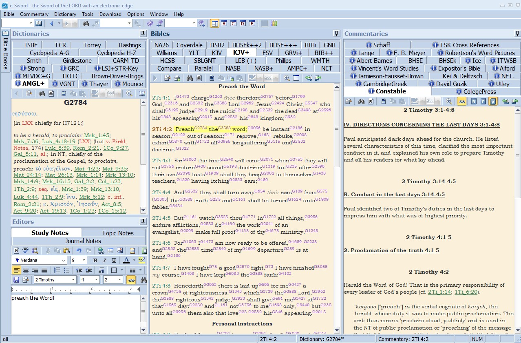Screen dimensions: 521x343
Task: Undo the last edit in Study Notes editor
Action: coord(79,250)
